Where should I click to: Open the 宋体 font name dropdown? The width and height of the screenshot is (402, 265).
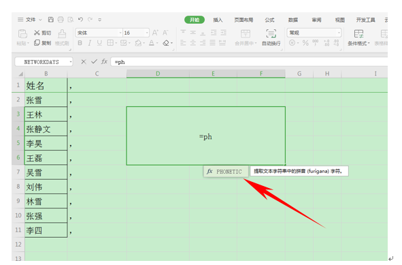pyautogui.click(x=120, y=33)
